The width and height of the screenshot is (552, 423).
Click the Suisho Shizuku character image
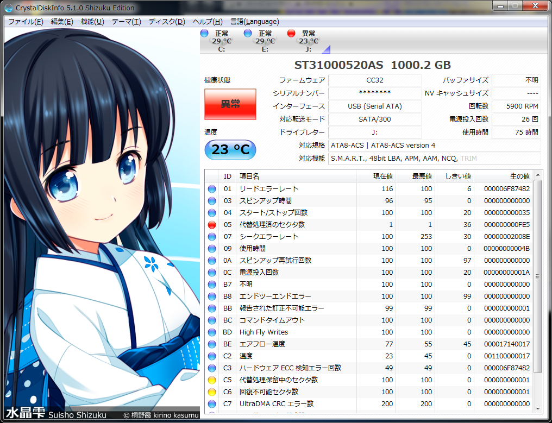(102, 224)
